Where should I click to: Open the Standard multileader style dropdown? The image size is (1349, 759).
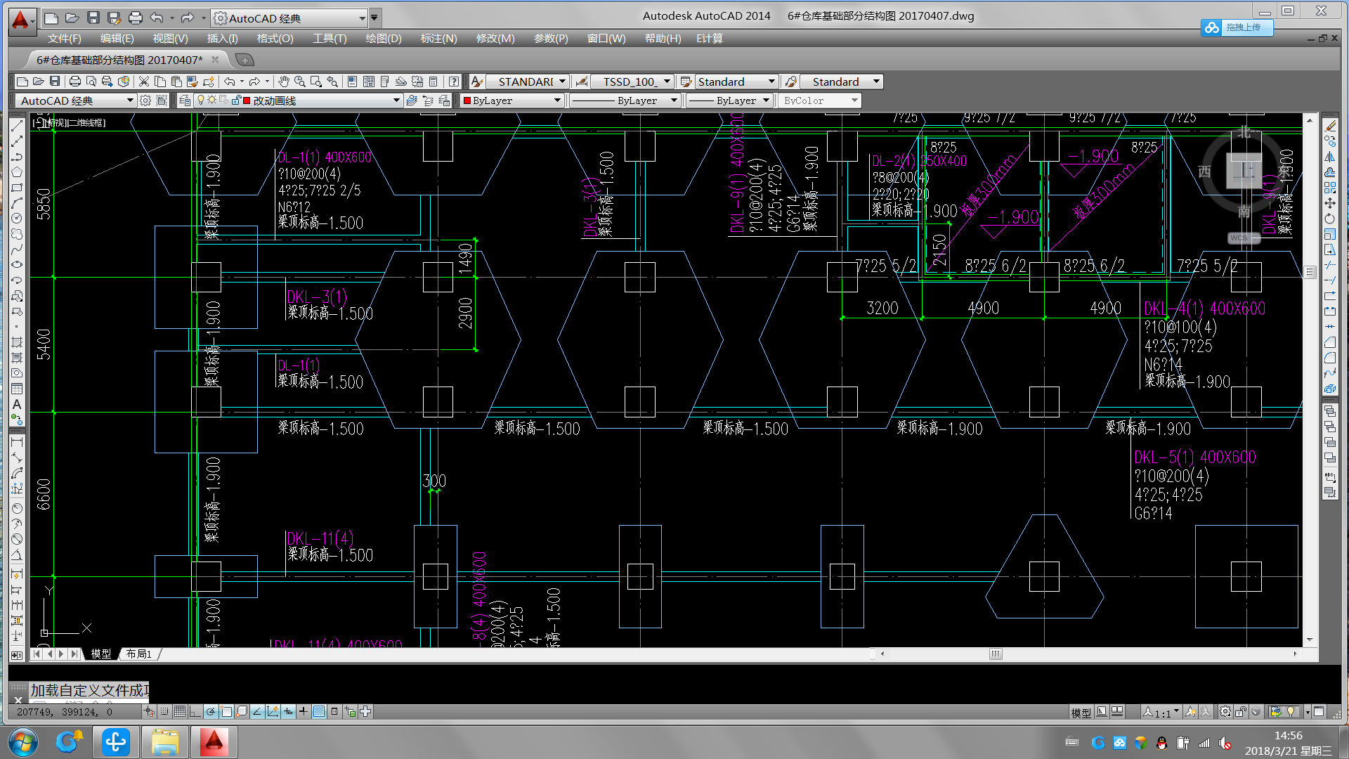(x=842, y=82)
